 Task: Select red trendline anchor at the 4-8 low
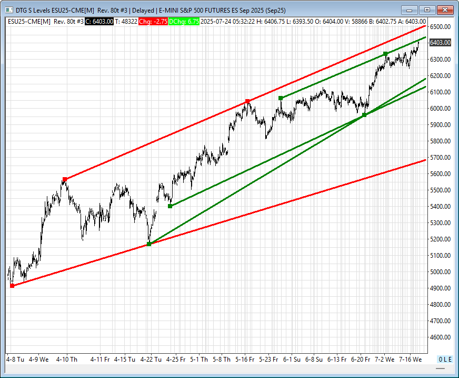(x=12, y=286)
